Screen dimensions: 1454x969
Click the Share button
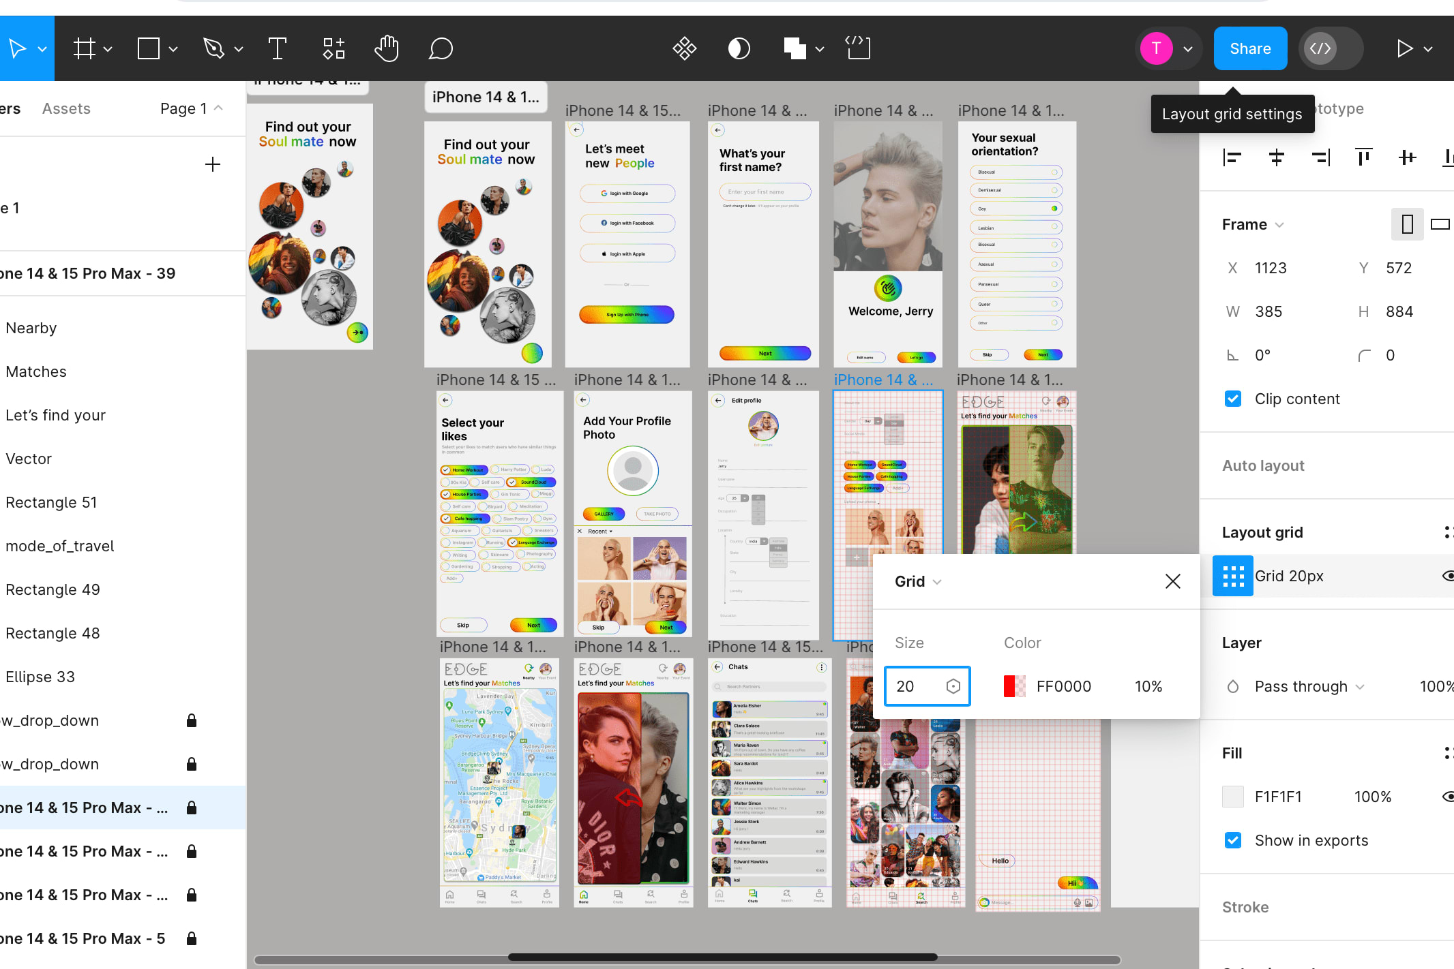click(x=1250, y=48)
